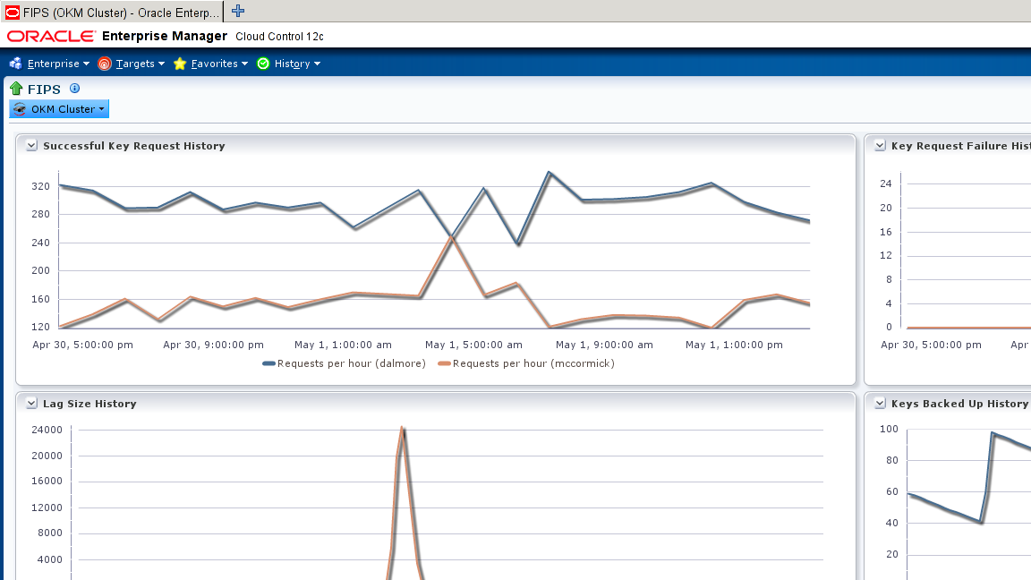Click the orange mccormick legend swatch
The image size is (1031, 580).
[444, 363]
